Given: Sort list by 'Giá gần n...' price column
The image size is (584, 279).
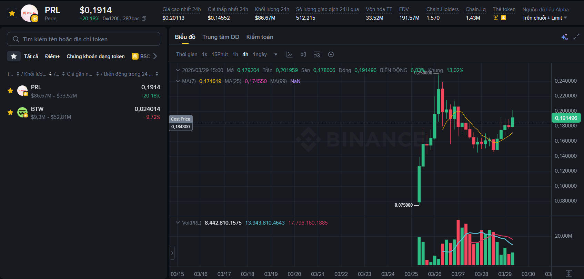Looking at the screenshot, I should pyautogui.click(x=83, y=74).
